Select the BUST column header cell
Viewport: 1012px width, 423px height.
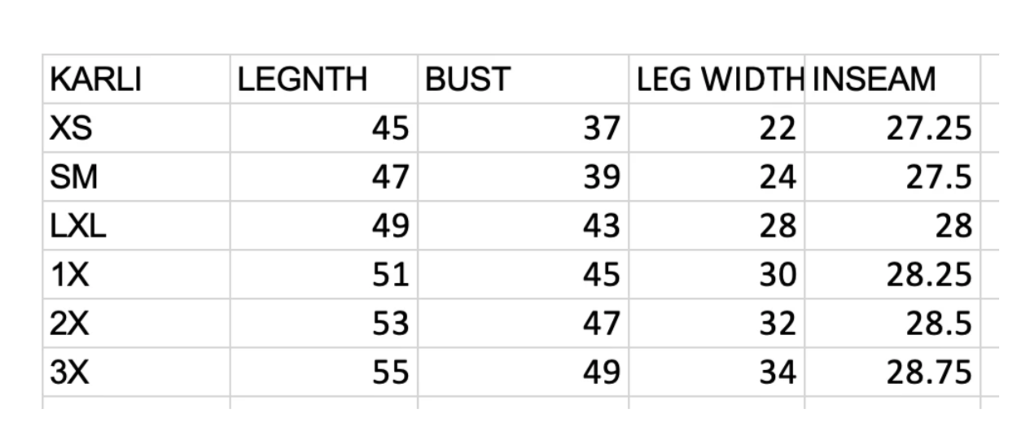click(524, 79)
